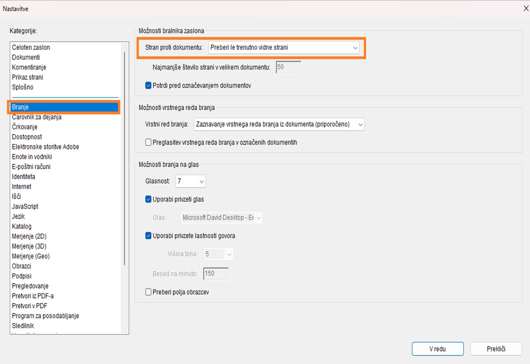Open the Sledilnik category
This screenshot has height=364, width=530.
click(23, 326)
